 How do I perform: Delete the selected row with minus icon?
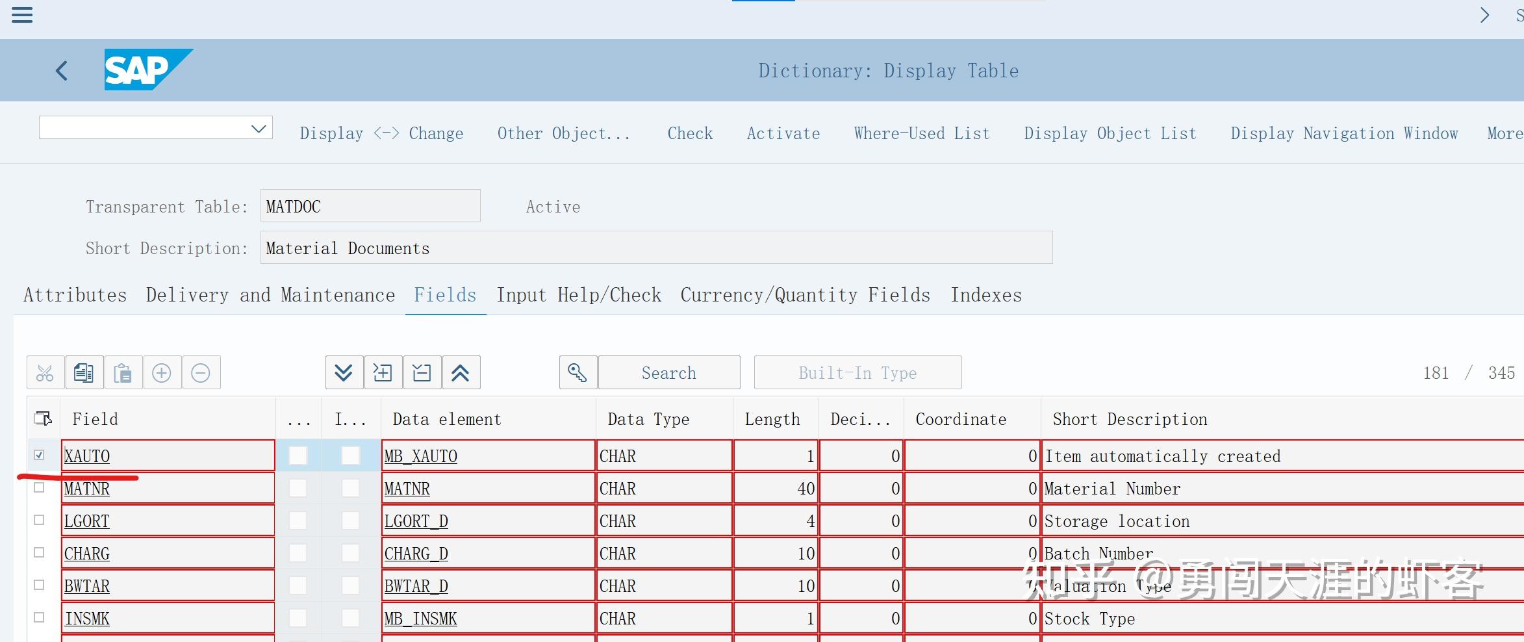click(201, 372)
